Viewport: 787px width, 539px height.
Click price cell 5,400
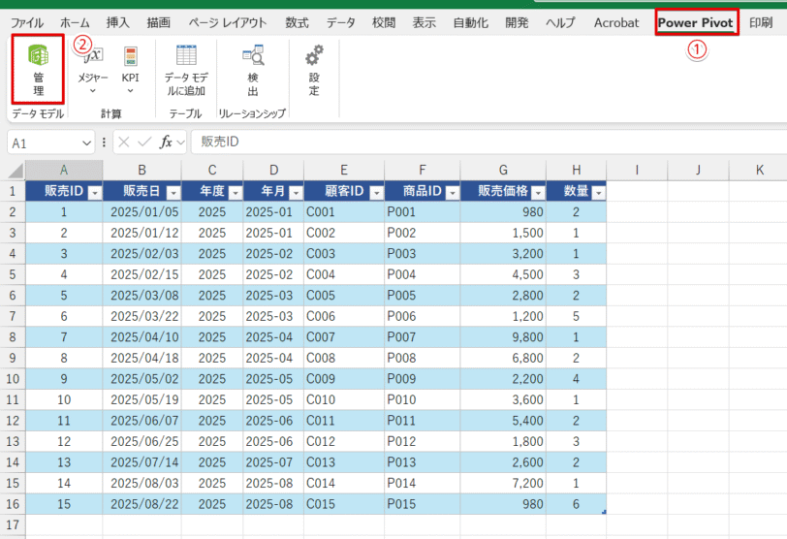point(503,421)
